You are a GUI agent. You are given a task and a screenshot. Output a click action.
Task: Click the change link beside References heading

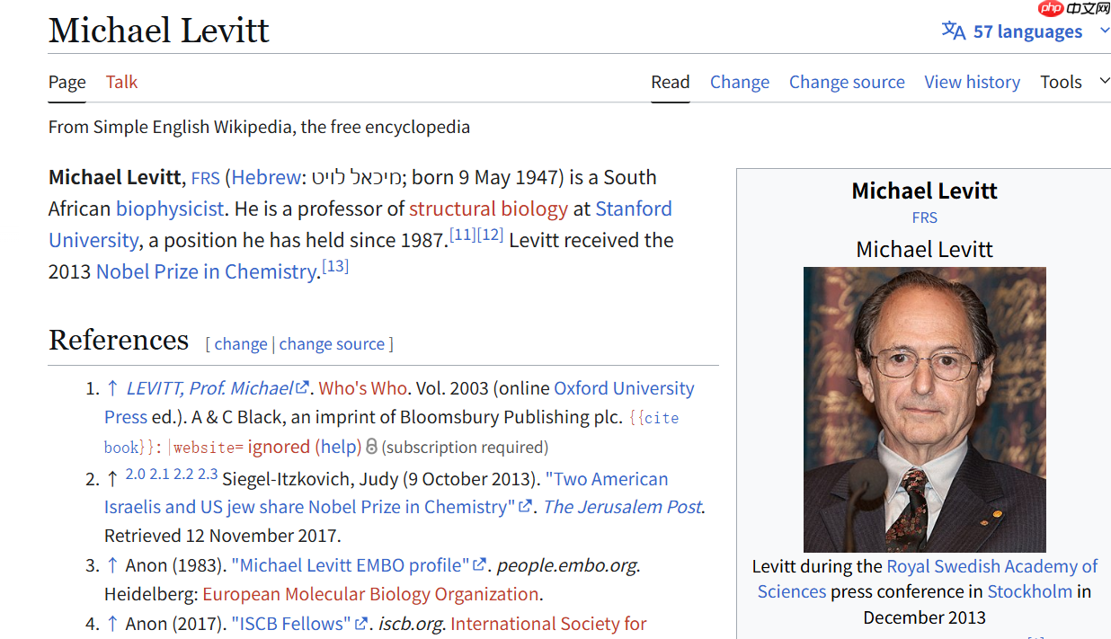[x=240, y=344]
